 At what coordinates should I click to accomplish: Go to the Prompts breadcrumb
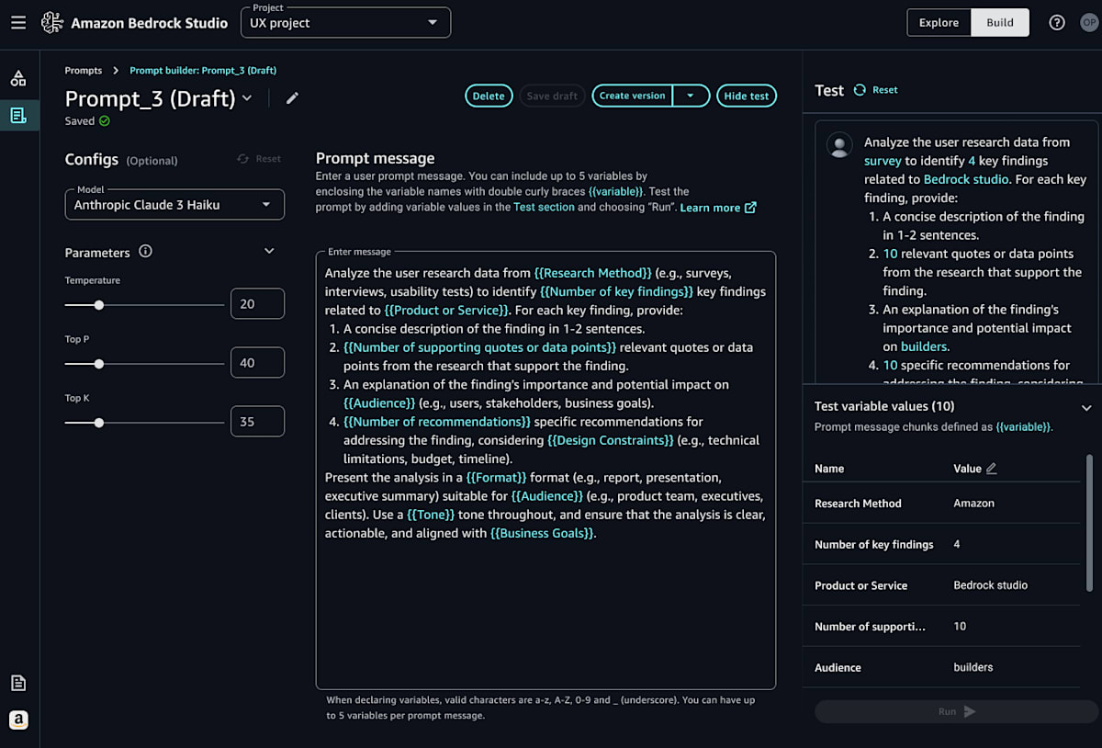pyautogui.click(x=84, y=71)
